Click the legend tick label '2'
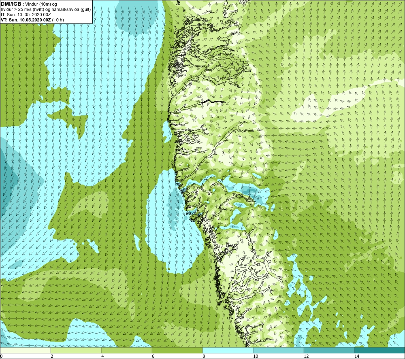The width and height of the screenshot is (405, 359). click(52, 356)
